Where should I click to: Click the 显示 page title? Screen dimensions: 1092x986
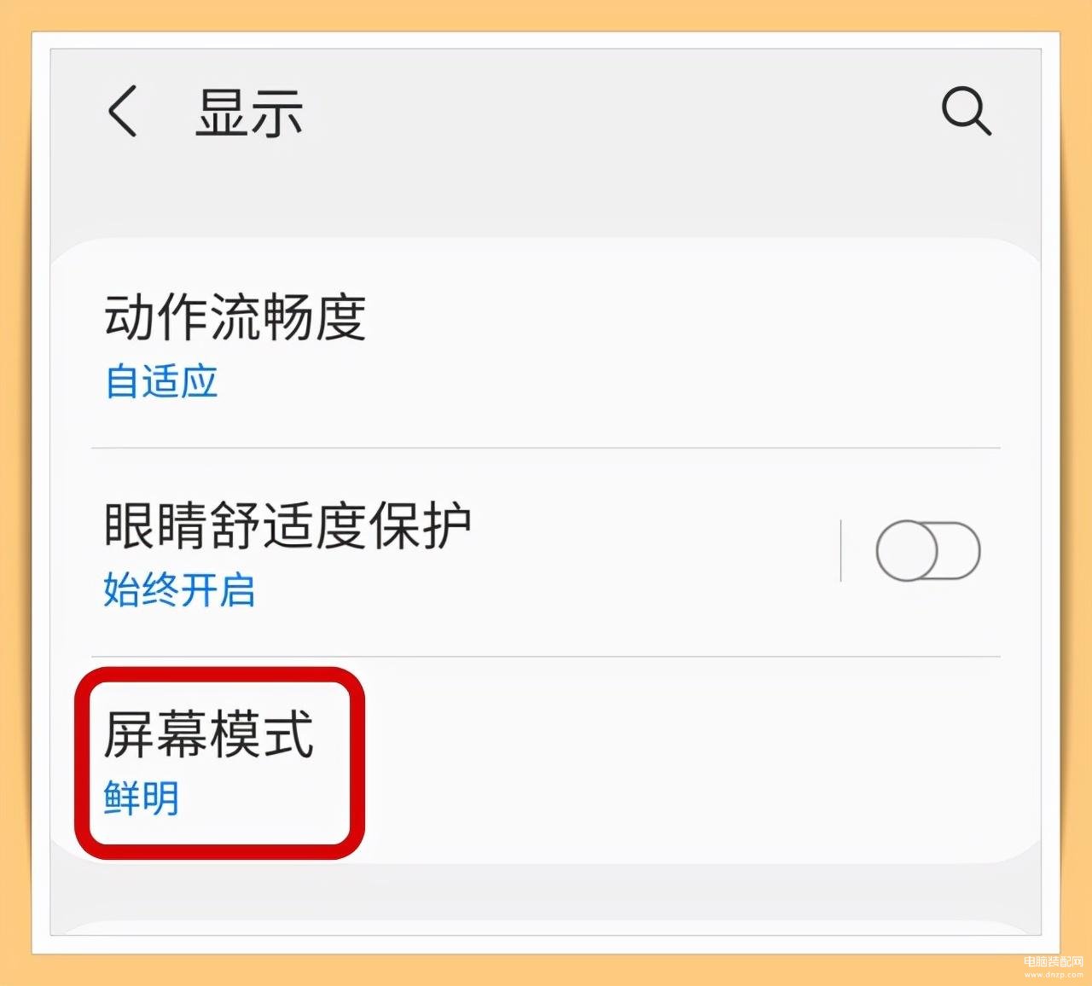pos(249,113)
